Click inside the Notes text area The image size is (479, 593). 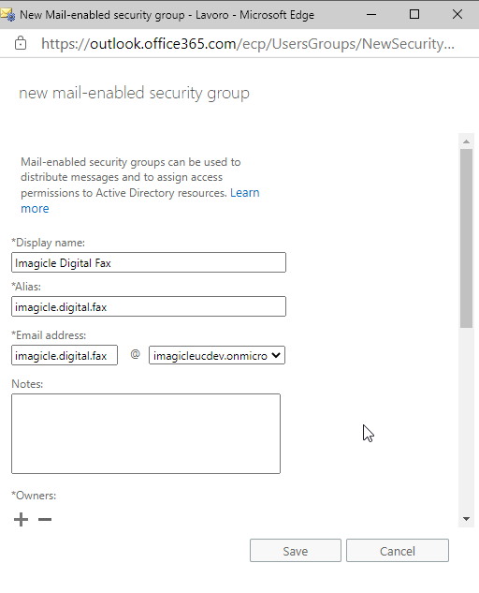146,434
